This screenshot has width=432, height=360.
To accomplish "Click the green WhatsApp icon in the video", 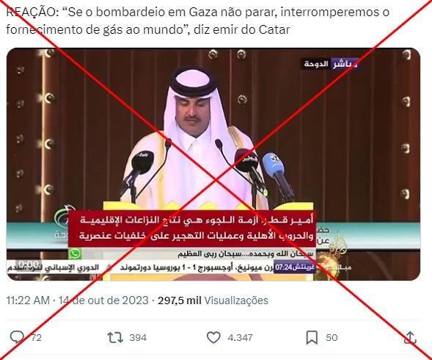I will [74, 253].
